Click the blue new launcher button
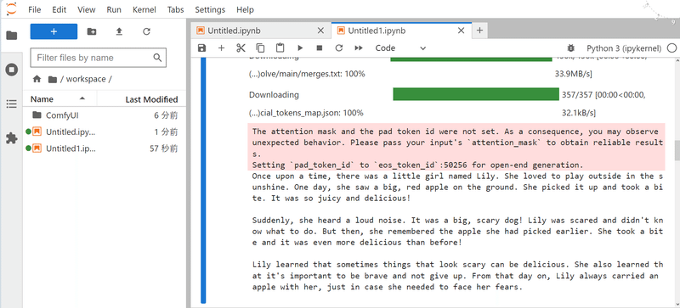Viewport: 680px width, 308px height. pyautogui.click(x=54, y=31)
